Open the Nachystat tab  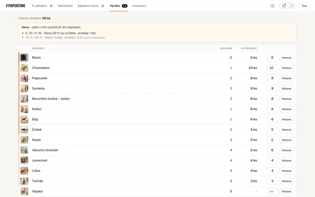pyautogui.click(x=65, y=6)
